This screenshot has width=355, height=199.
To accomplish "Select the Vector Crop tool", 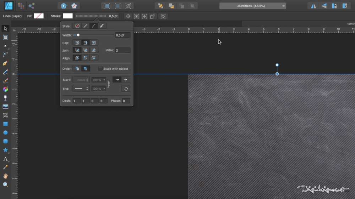I will [5, 115].
